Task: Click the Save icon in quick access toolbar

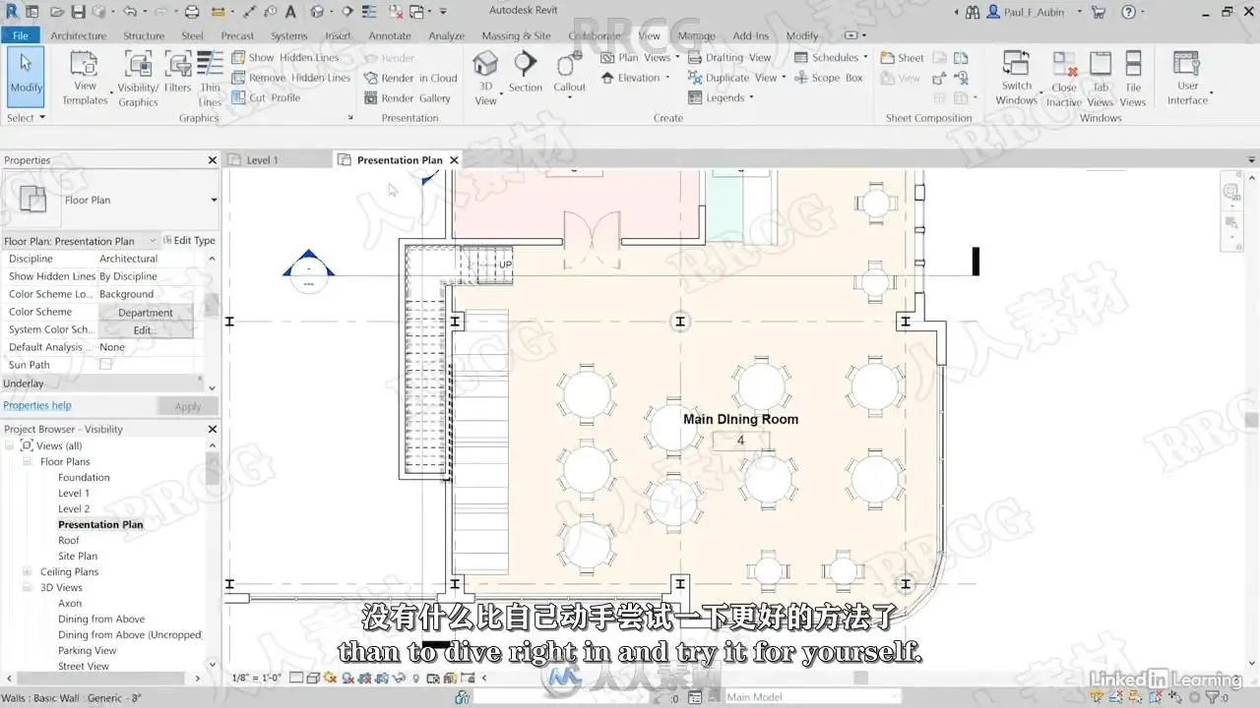Action: pos(77,12)
